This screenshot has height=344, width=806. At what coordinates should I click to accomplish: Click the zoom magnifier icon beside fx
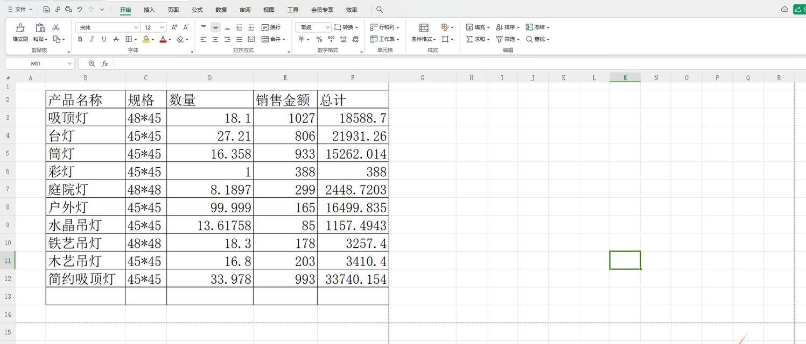pos(92,63)
